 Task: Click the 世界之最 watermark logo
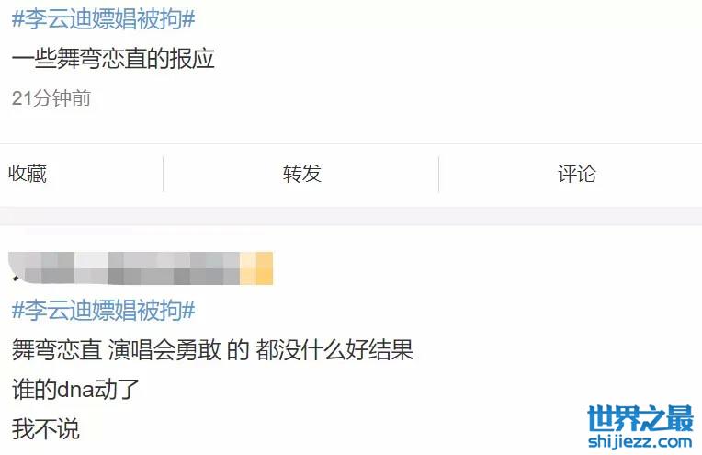pos(640,418)
